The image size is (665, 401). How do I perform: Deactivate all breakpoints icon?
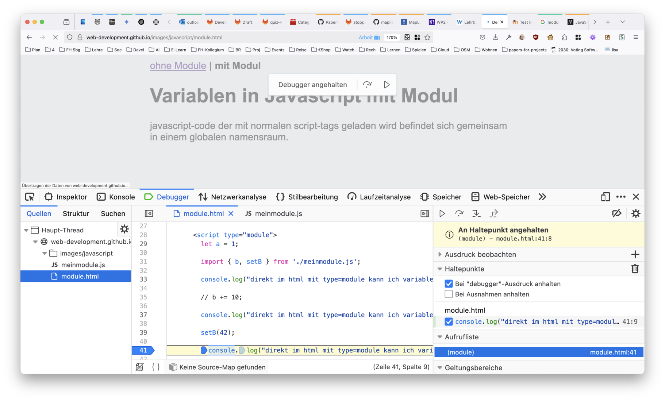point(617,214)
